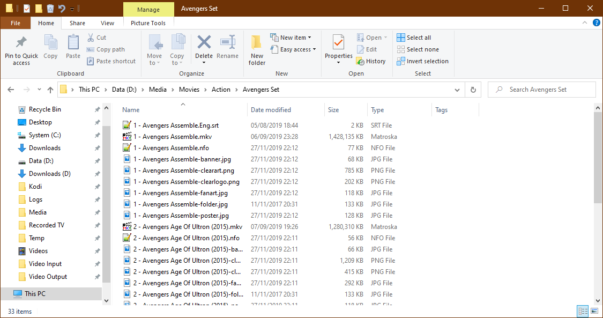Screen dimensions: 603x318
Task: Sort by the Name column header
Action: [131, 110]
